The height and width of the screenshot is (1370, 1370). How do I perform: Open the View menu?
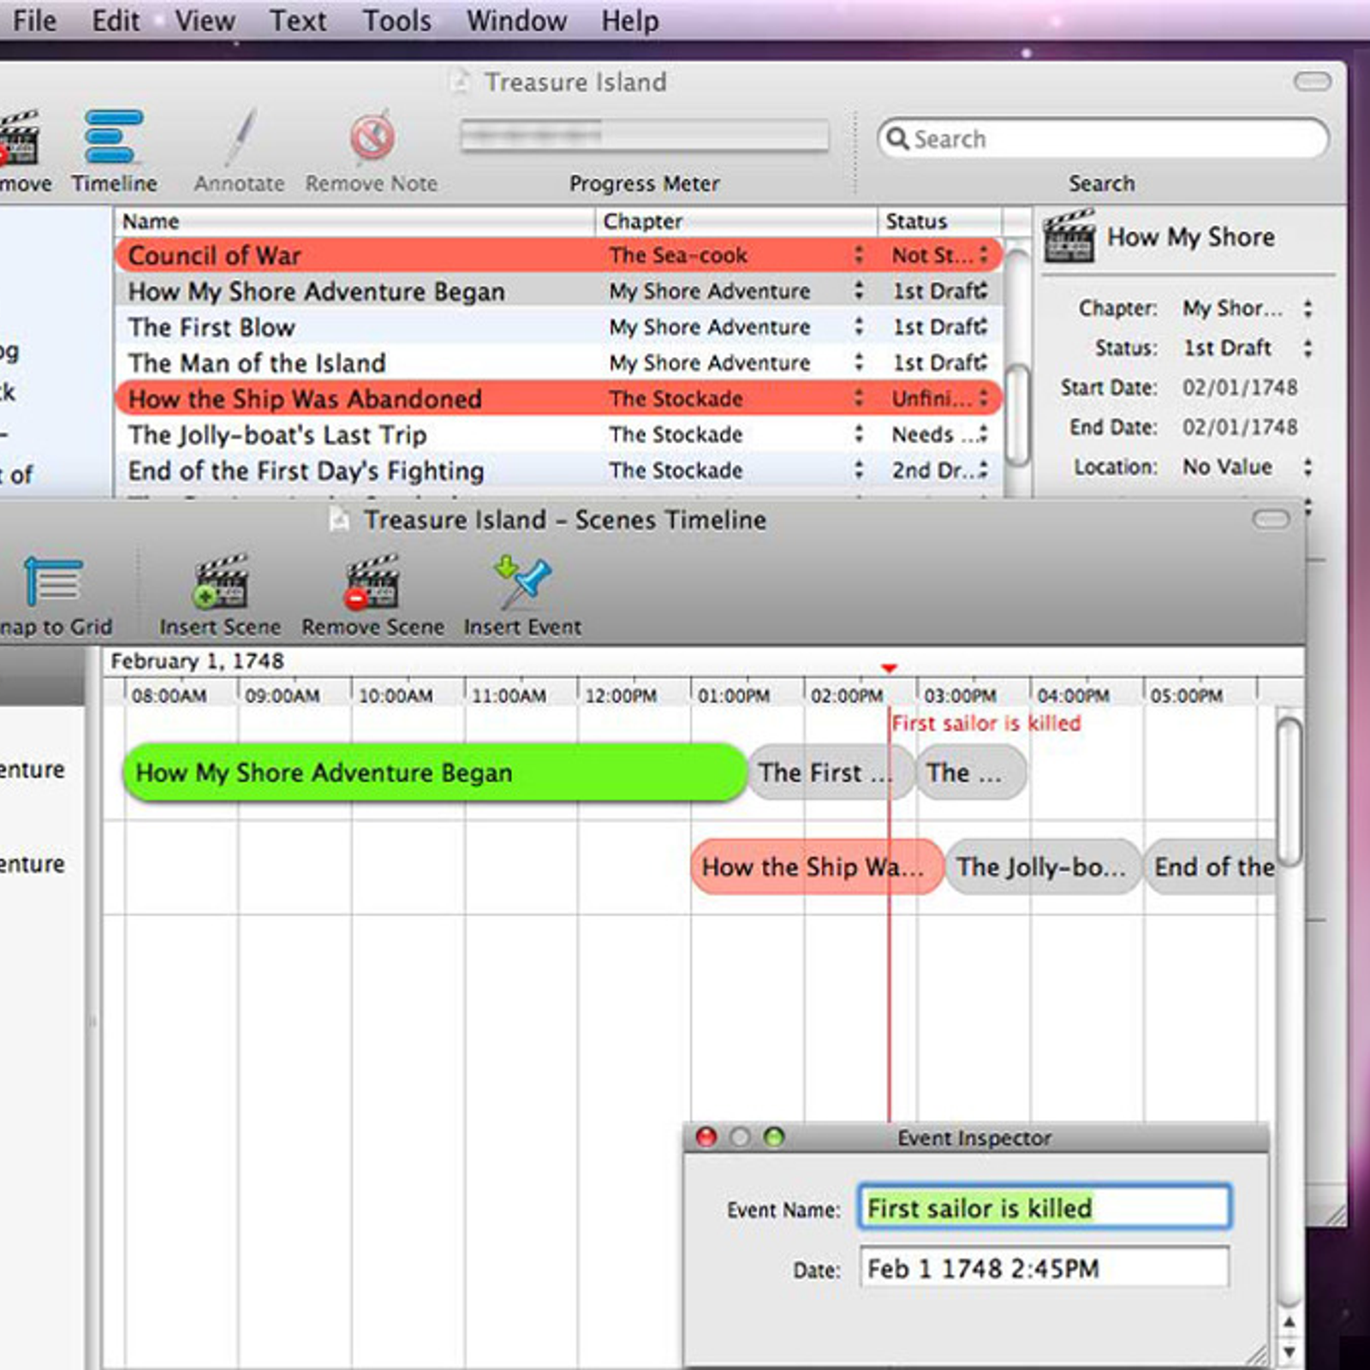click(205, 20)
